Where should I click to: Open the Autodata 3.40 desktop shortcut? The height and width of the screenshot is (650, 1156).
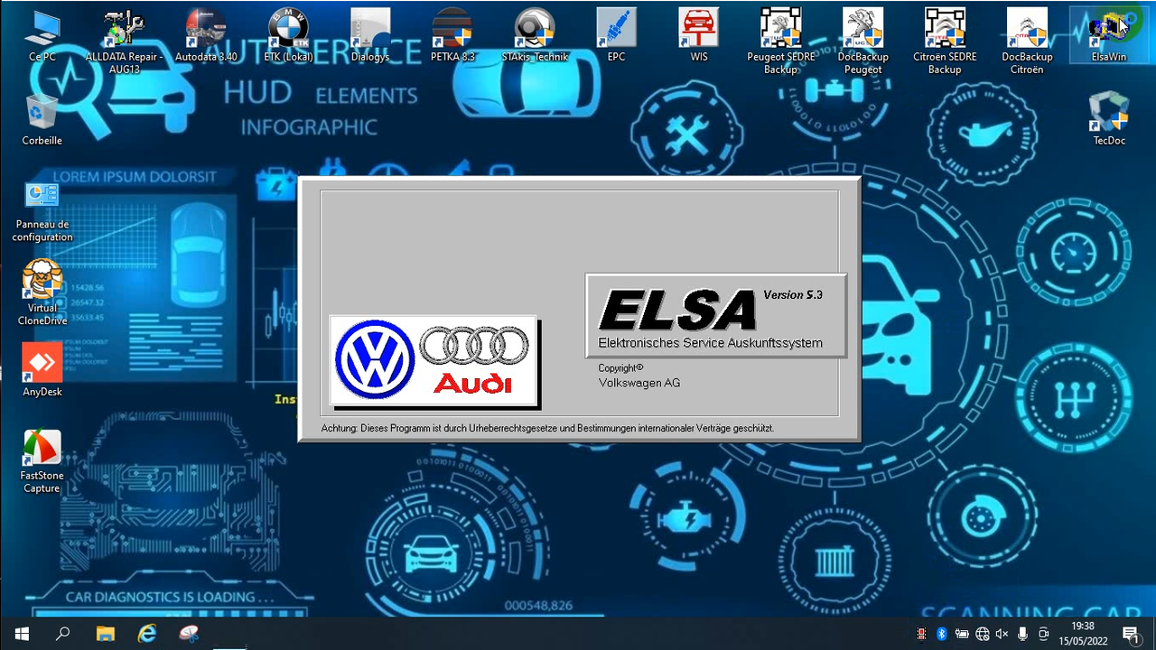click(x=206, y=36)
